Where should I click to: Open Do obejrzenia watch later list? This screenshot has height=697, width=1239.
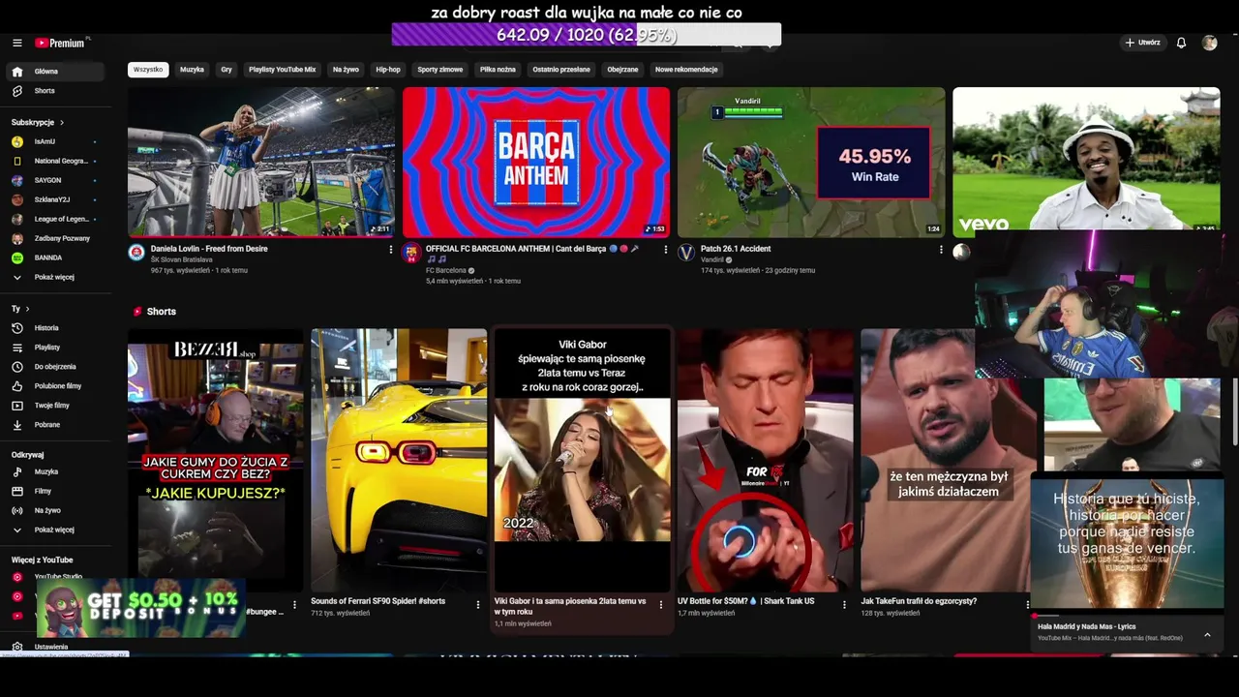55,367
